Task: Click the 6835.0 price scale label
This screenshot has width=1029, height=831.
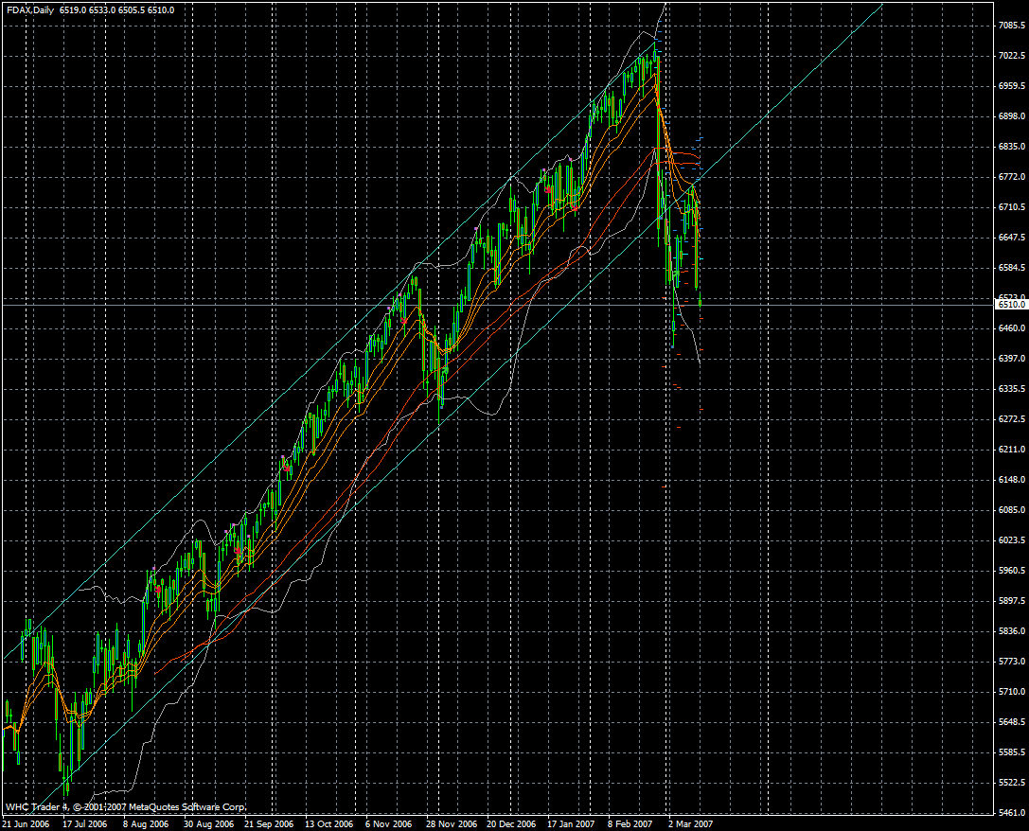Action: click(x=1011, y=147)
